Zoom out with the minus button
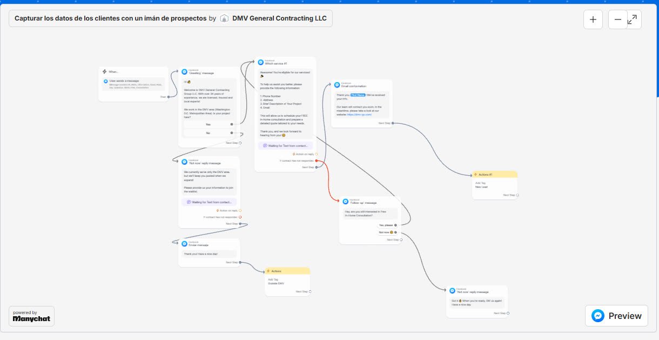The image size is (659, 340). [x=617, y=19]
